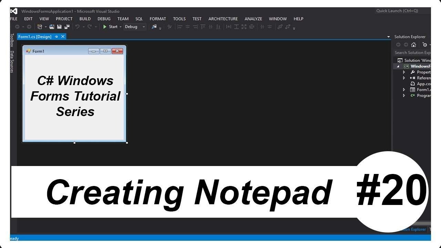Click the Redo toolbar icon
The height and width of the screenshot is (248, 441).
(x=90, y=27)
